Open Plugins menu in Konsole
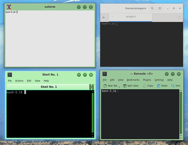188x145 pixels. (x=147, y=80)
